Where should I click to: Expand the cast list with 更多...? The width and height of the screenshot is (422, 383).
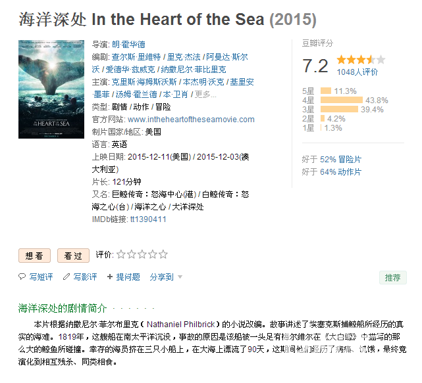coord(205,95)
